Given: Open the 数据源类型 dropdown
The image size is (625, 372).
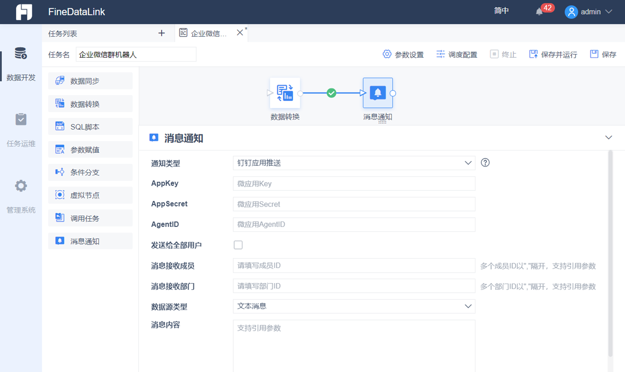Looking at the screenshot, I should pos(354,306).
